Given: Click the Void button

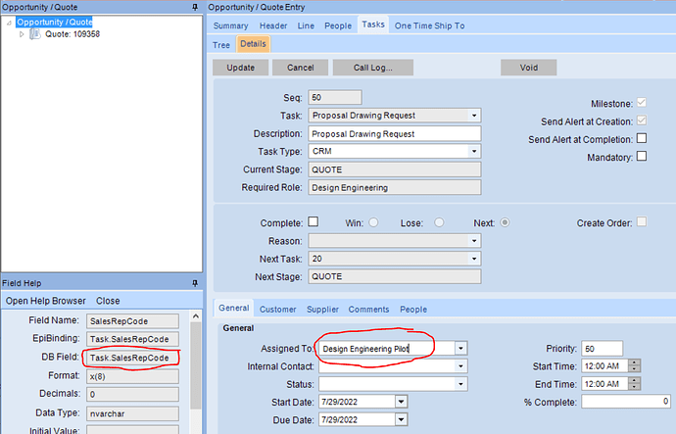Looking at the screenshot, I should pyautogui.click(x=529, y=68).
